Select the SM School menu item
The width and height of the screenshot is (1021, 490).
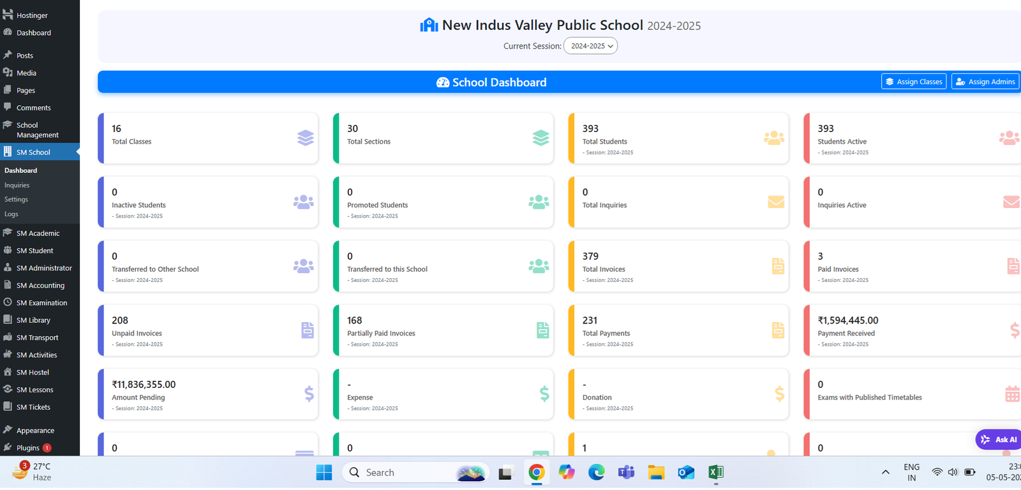pyautogui.click(x=40, y=152)
